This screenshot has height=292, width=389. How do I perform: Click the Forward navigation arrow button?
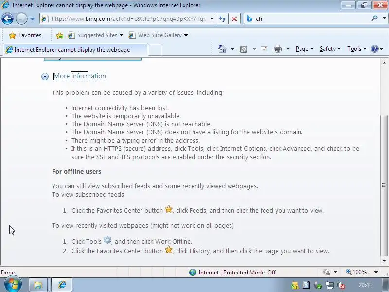click(21, 18)
